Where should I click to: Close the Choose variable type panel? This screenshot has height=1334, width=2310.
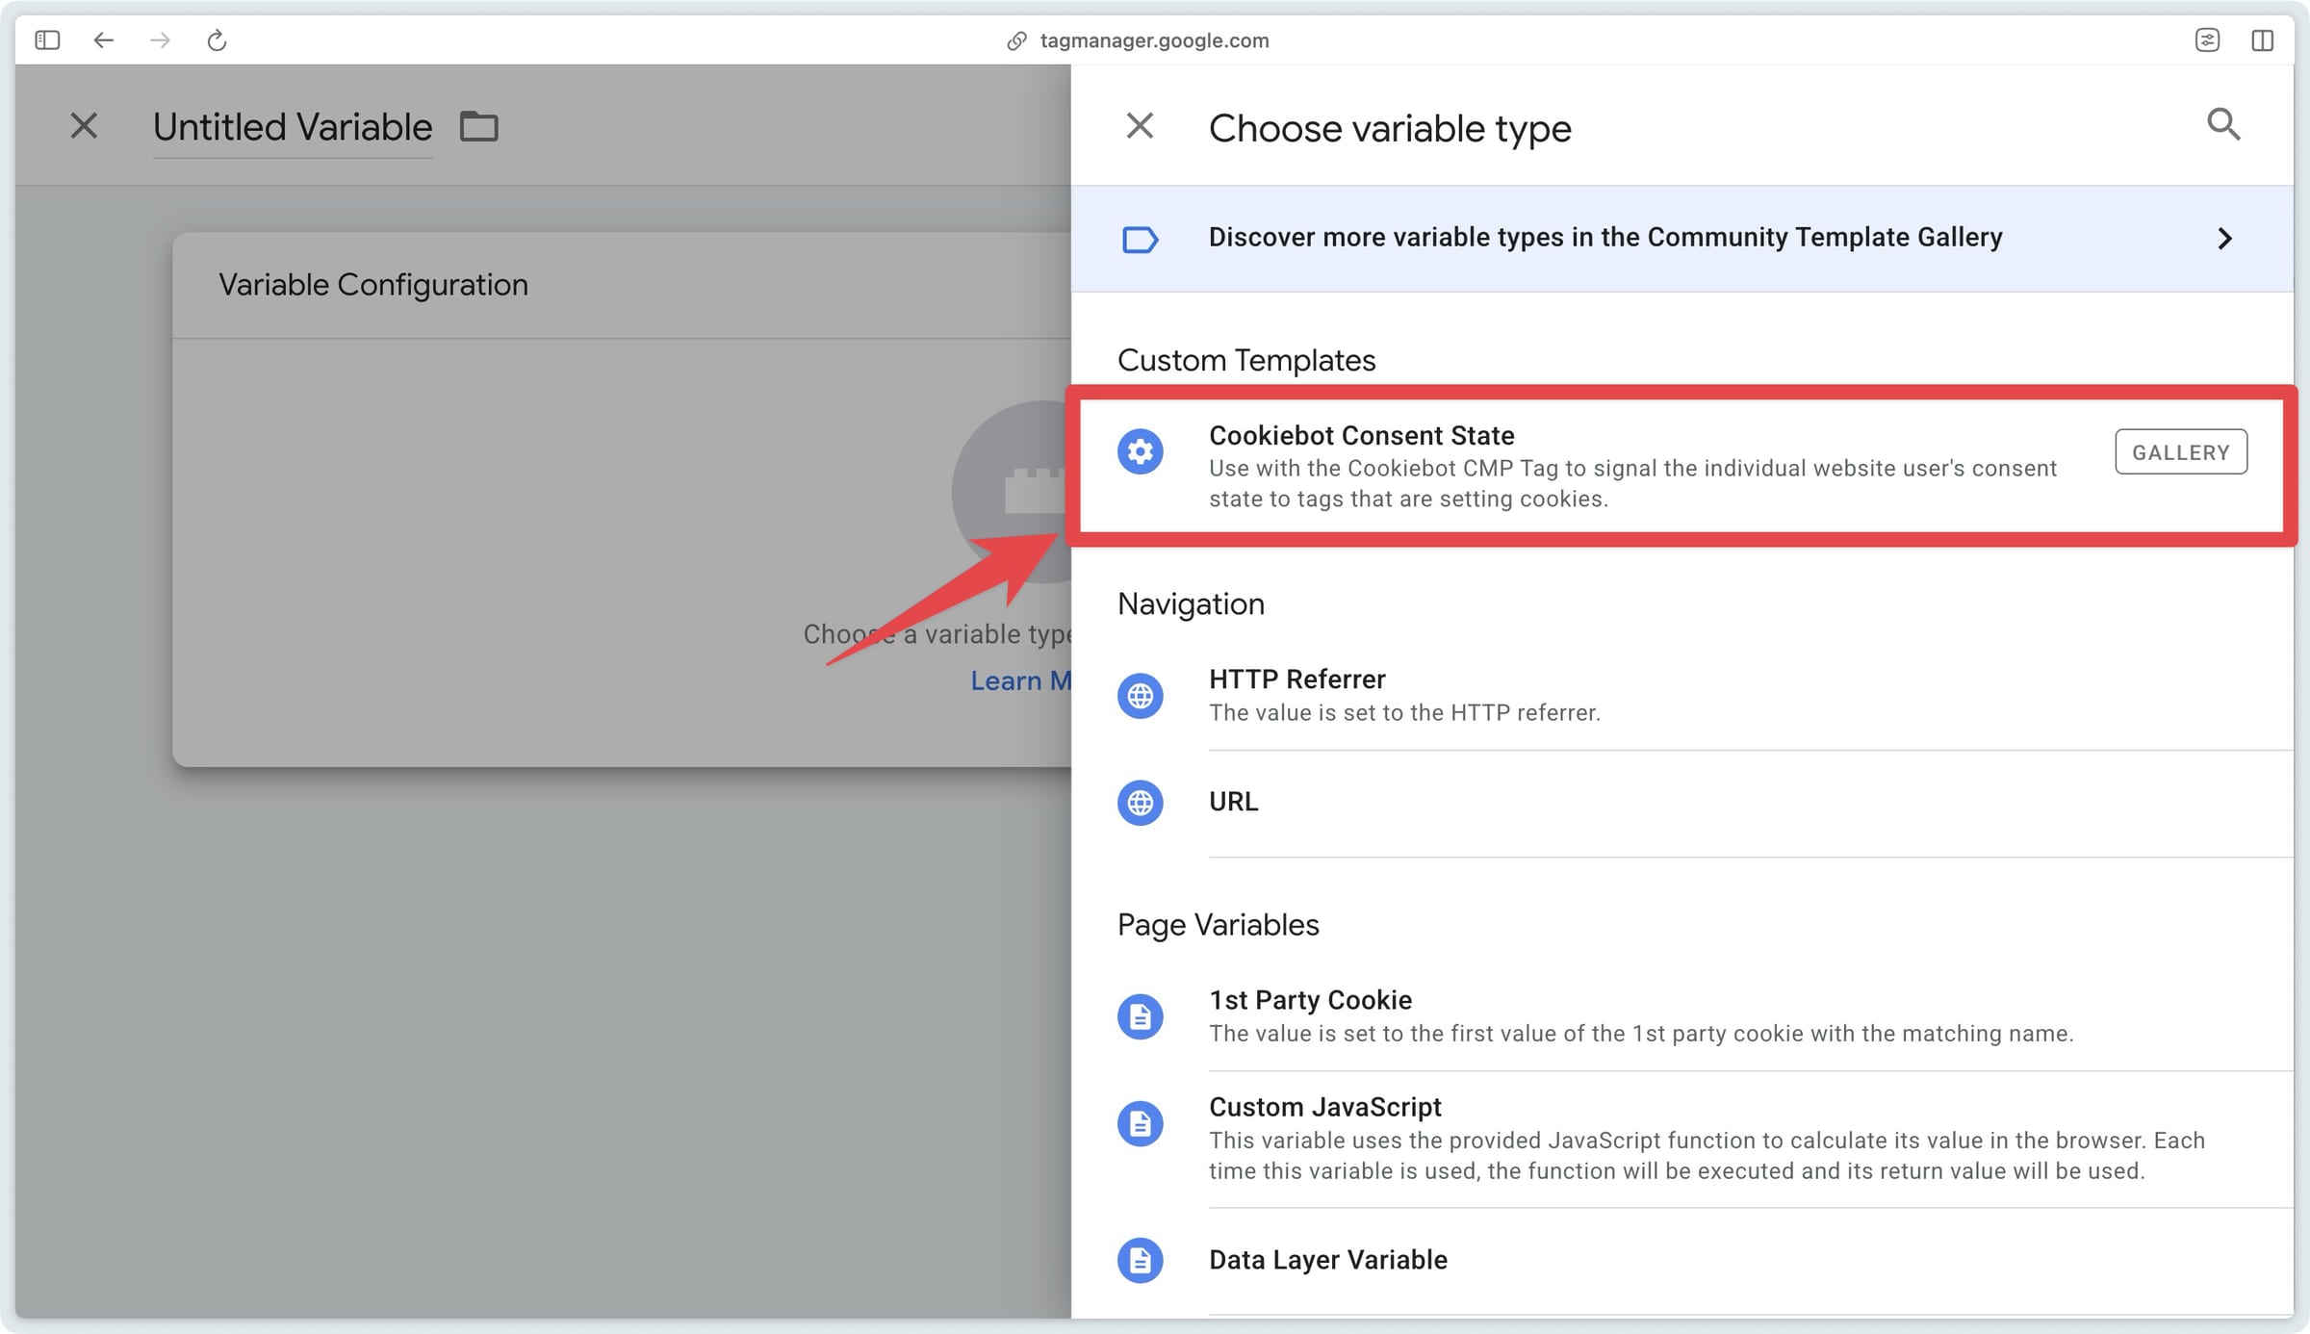(x=1140, y=126)
